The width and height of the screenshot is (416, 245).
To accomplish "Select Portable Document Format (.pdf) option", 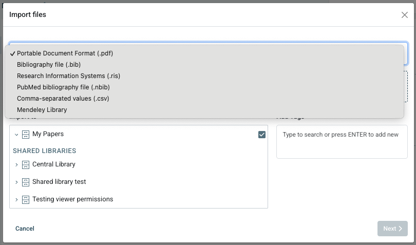I will click(x=65, y=53).
